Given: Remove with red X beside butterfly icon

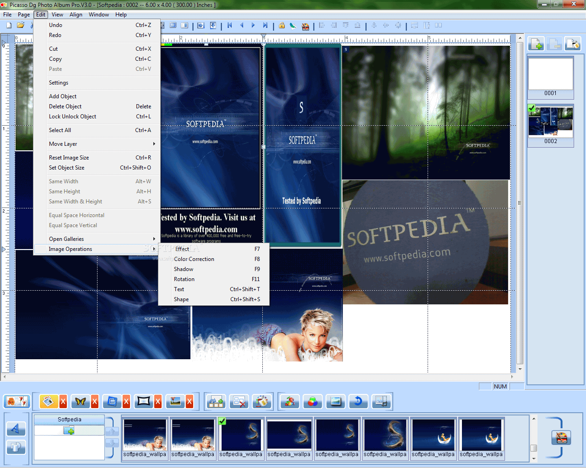Looking at the screenshot, I should pos(95,401).
